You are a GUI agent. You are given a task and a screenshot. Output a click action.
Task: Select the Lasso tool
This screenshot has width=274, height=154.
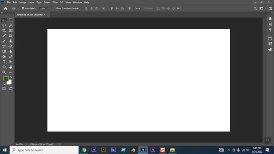(4, 25)
